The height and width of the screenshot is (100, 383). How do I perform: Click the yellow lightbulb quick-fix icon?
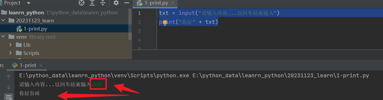coord(165,23)
